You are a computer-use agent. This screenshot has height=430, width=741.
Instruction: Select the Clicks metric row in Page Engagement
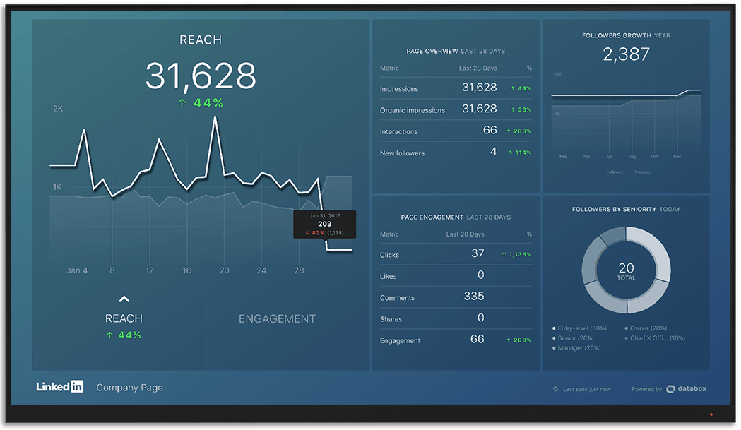click(455, 254)
